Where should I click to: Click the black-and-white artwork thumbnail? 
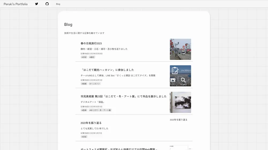180,102
